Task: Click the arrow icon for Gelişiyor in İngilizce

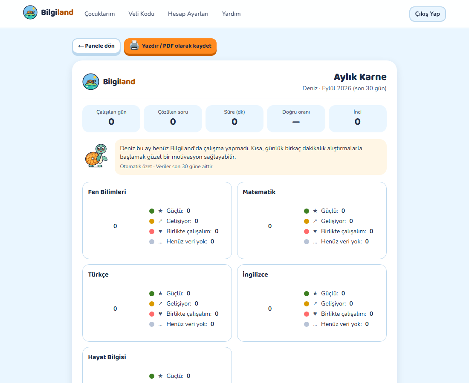Action: coord(315,304)
